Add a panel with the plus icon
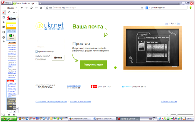The image size is (195, 122). [4, 41]
